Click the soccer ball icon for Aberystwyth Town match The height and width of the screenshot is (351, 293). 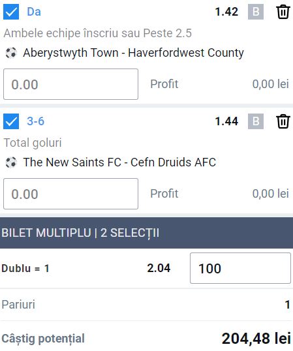point(11,53)
